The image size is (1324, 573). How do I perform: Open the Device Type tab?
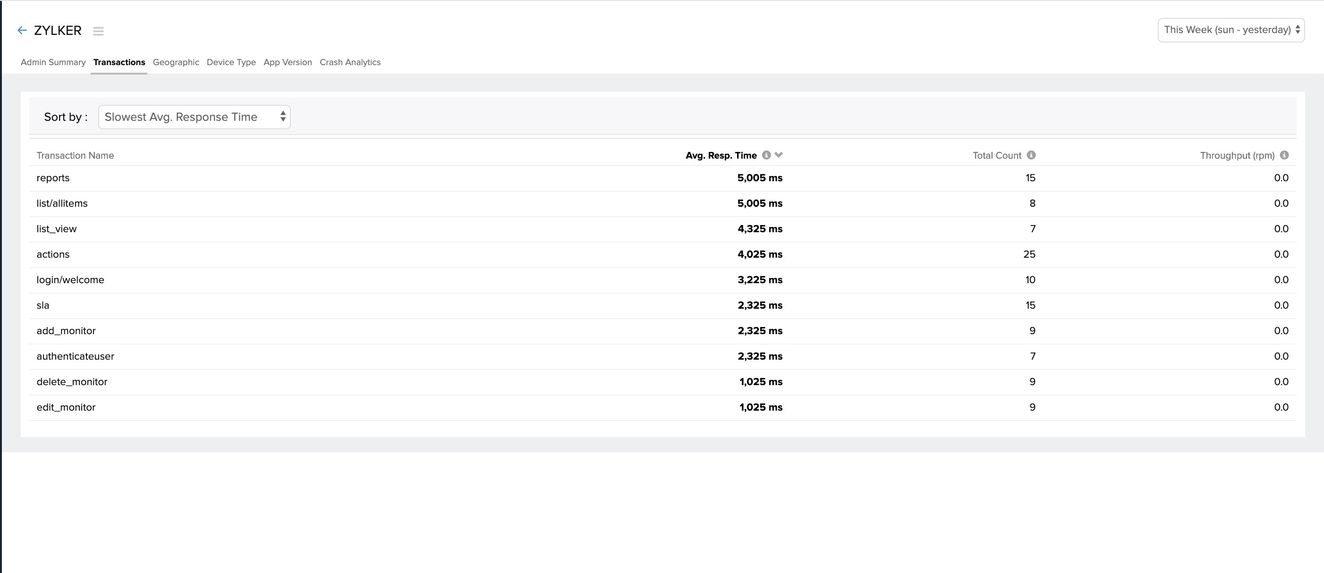pyautogui.click(x=231, y=62)
